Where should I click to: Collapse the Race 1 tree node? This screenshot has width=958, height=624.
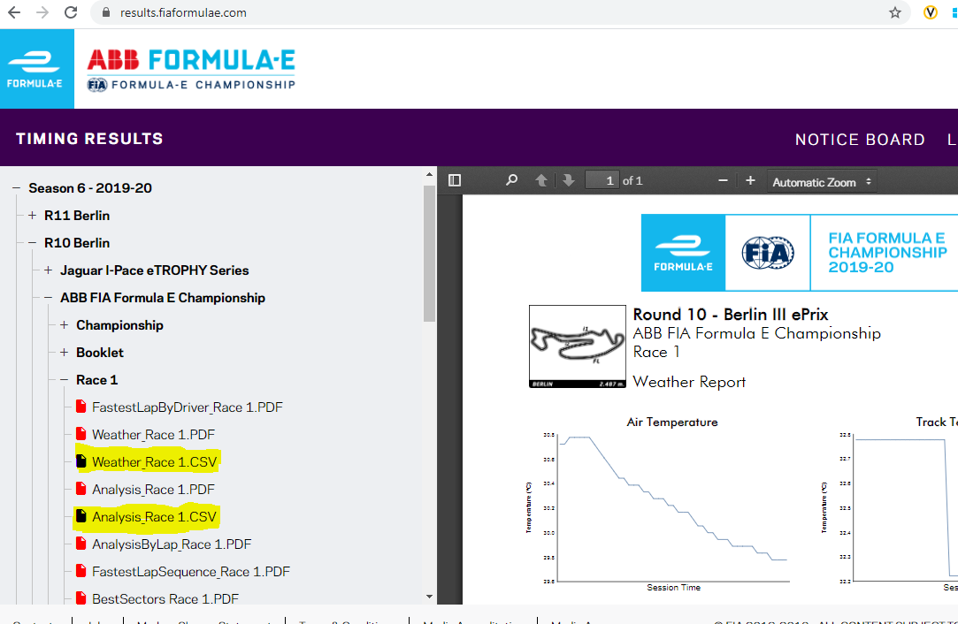click(x=65, y=380)
